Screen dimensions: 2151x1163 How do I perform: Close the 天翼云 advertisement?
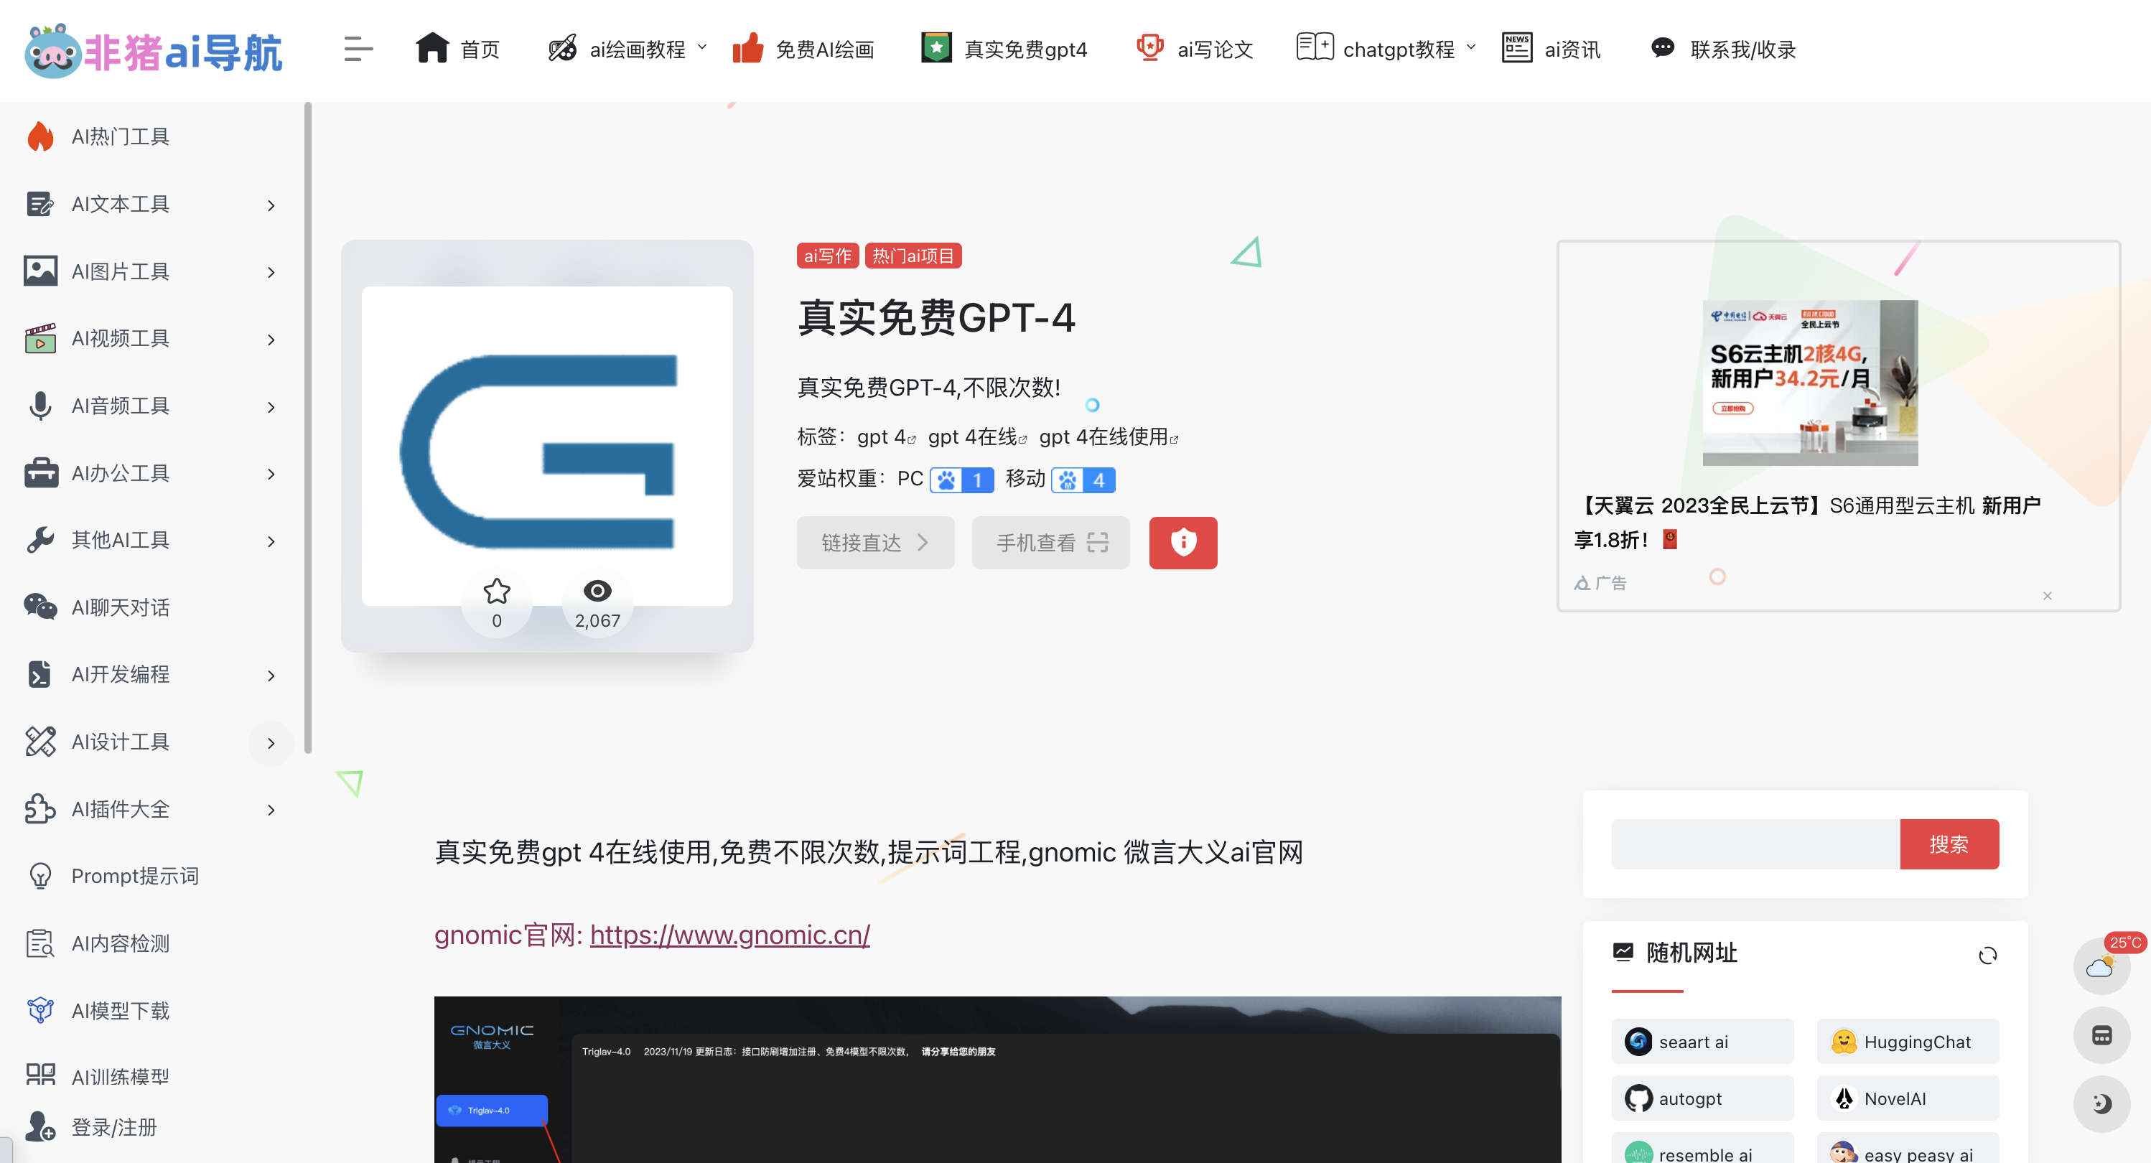[2047, 595]
